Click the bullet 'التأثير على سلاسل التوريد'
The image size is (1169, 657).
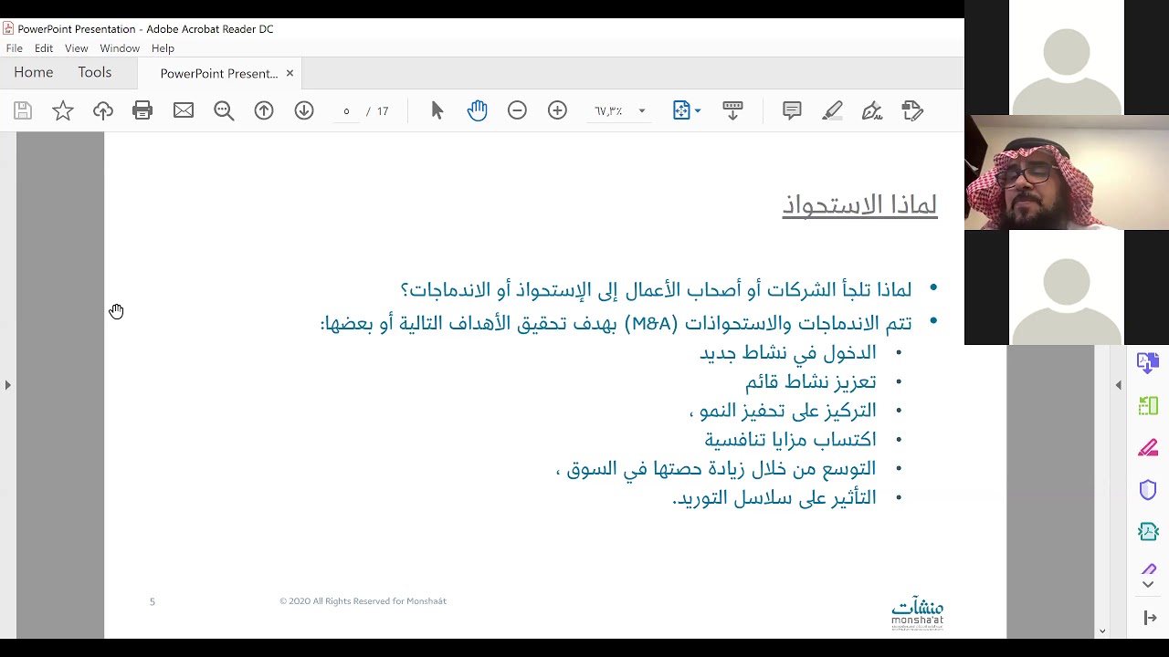click(774, 497)
